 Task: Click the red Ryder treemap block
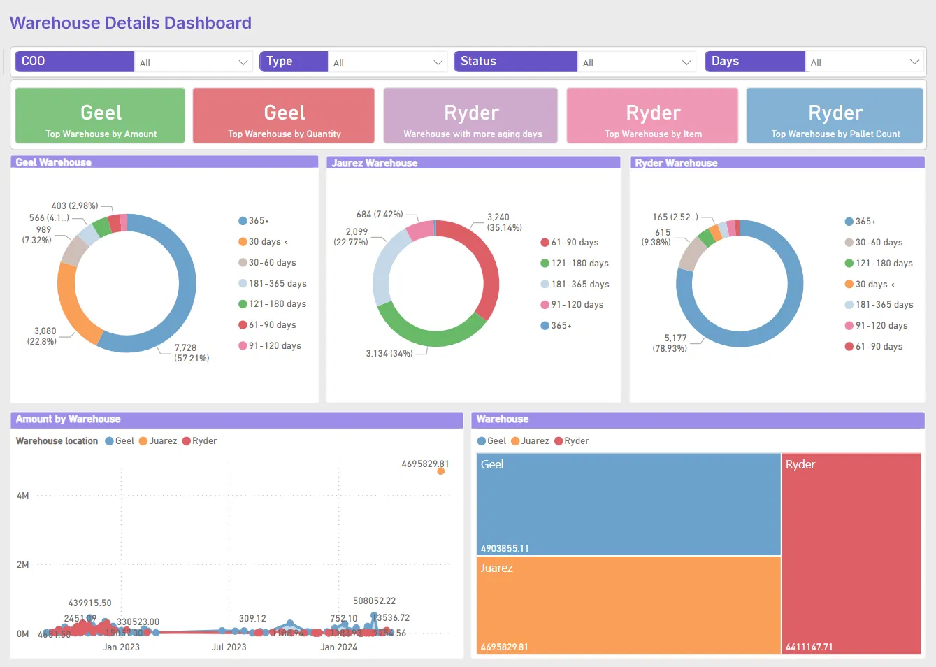click(x=851, y=552)
